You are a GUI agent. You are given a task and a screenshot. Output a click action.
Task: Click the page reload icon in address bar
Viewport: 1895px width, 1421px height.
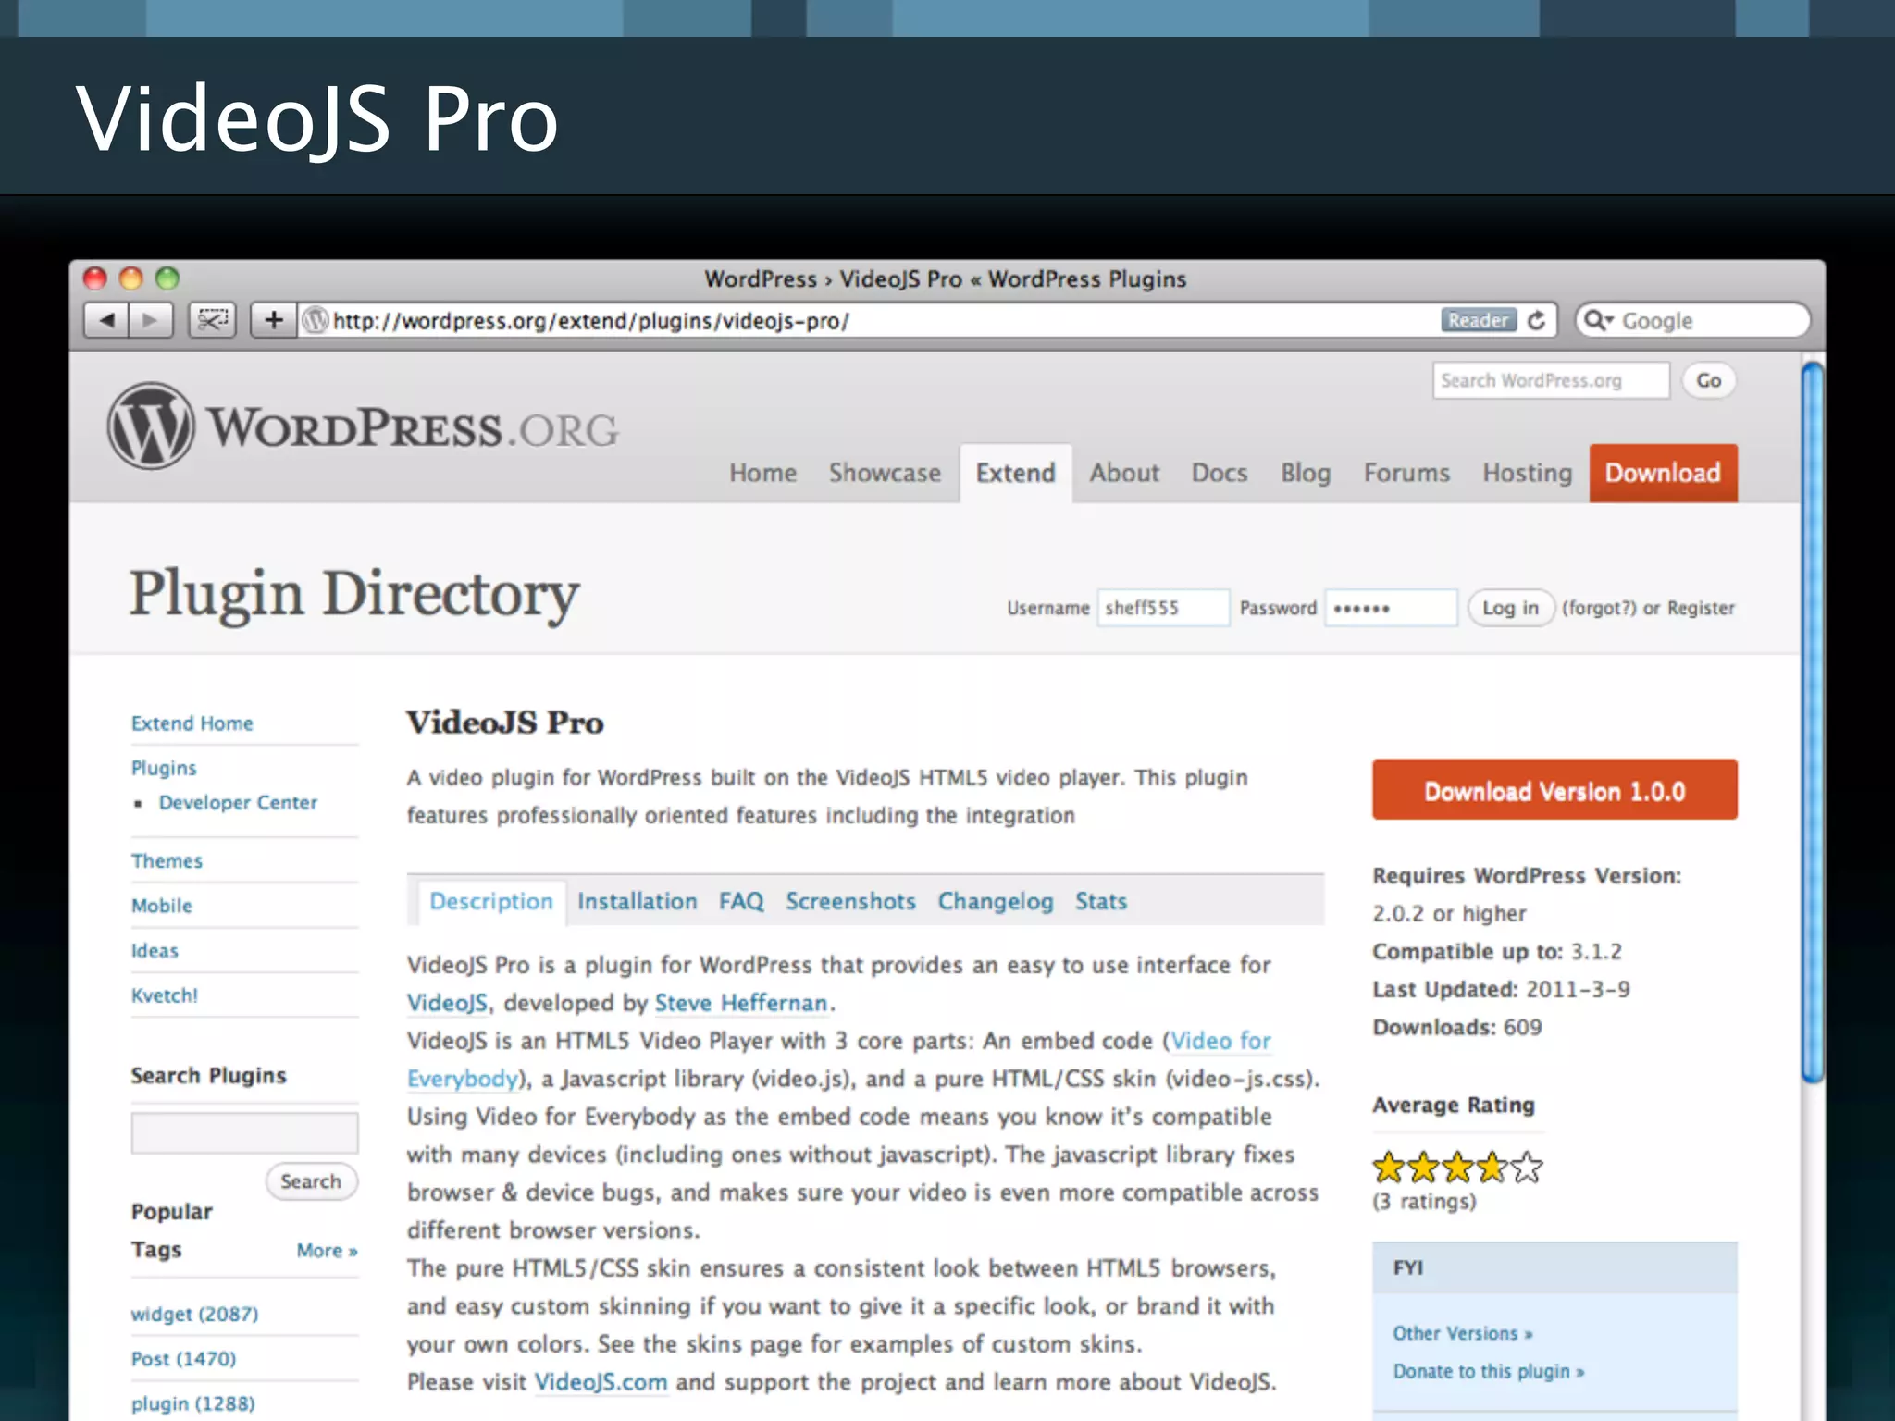pyautogui.click(x=1537, y=321)
